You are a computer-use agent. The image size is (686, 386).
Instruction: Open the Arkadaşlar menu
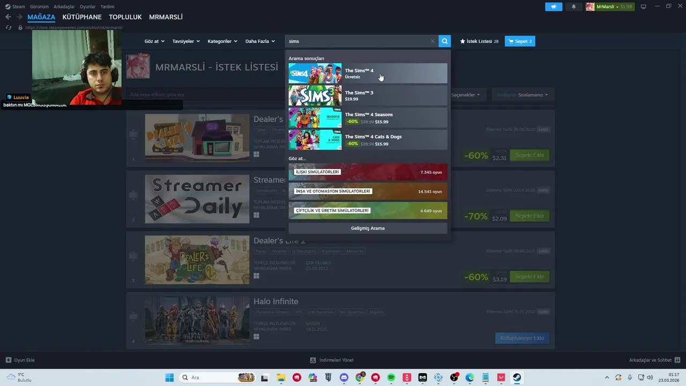pos(64,6)
